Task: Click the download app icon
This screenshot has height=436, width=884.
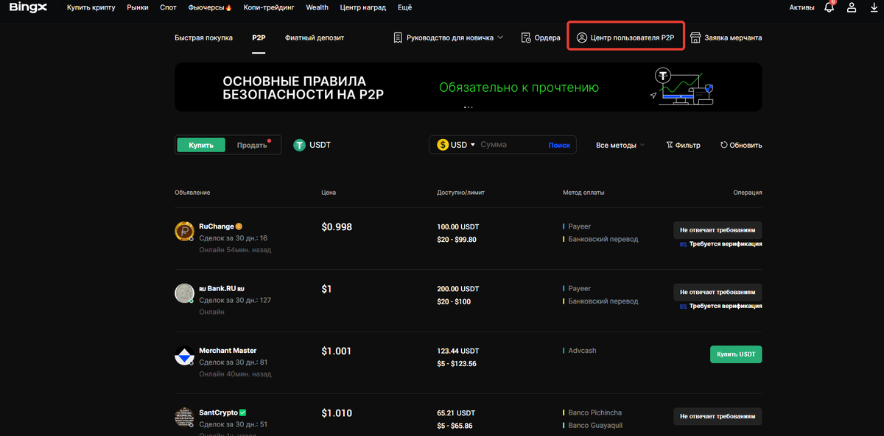Action: point(874,7)
